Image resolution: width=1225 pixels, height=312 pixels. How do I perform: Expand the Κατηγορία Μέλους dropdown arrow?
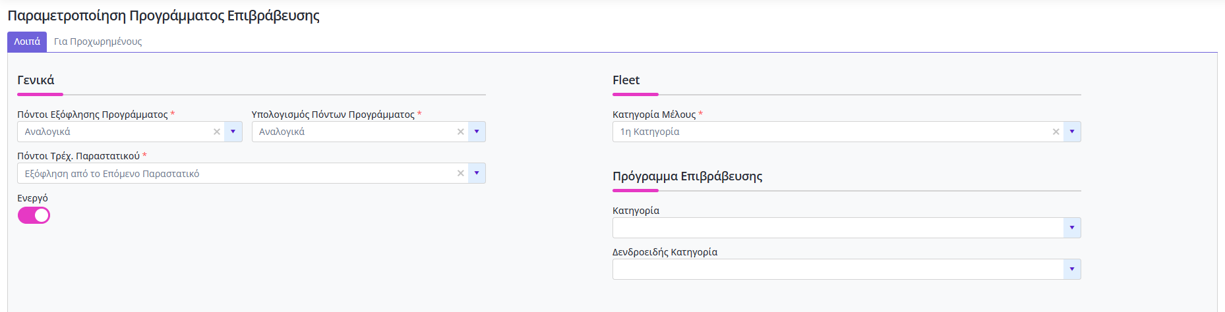tap(1072, 132)
